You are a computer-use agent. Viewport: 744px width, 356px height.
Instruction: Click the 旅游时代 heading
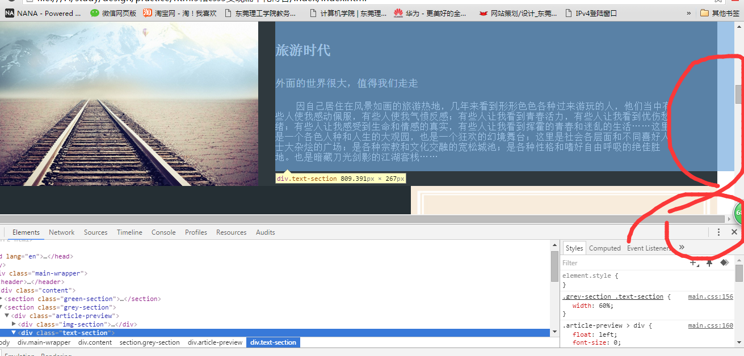(302, 50)
